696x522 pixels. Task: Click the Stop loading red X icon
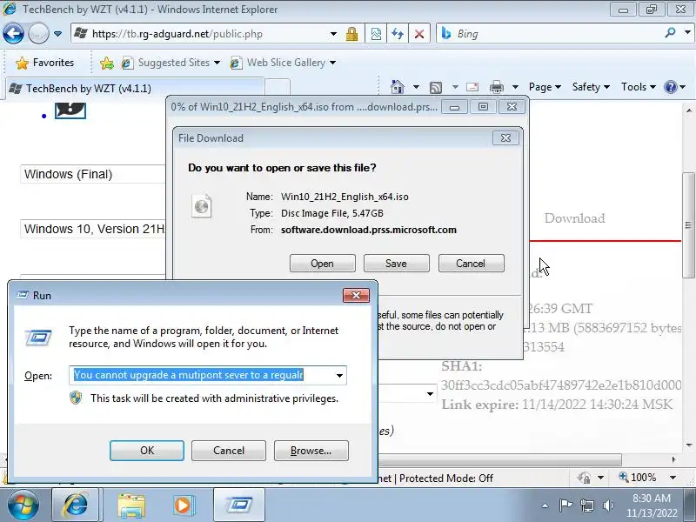pyautogui.click(x=419, y=34)
